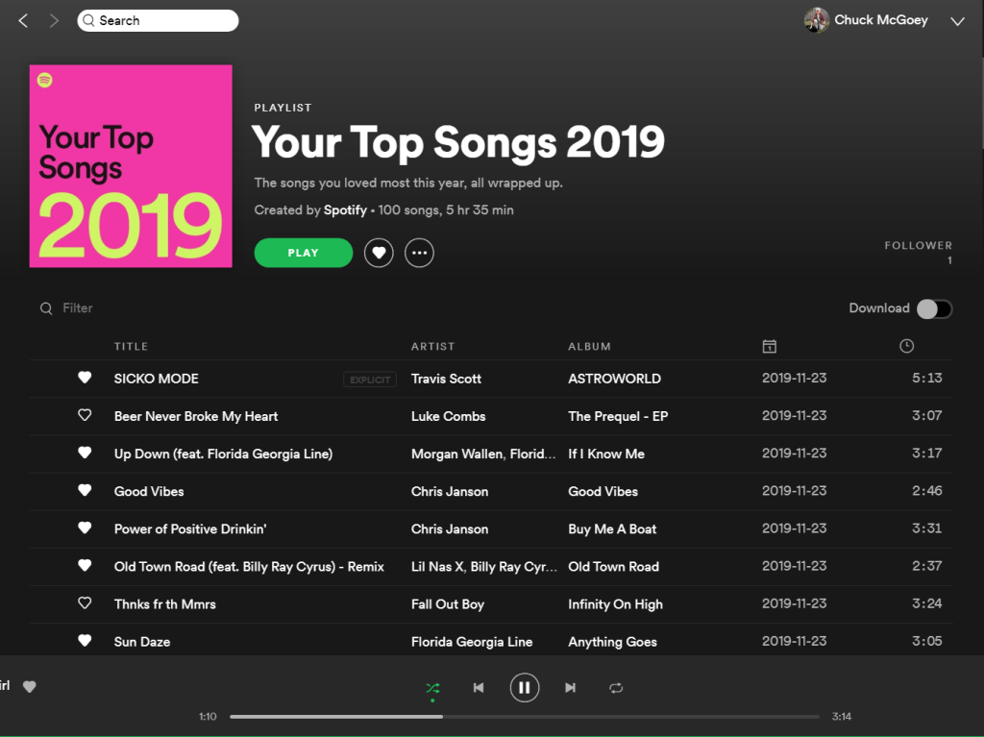Skip to the next track
The height and width of the screenshot is (737, 984).
[x=570, y=687]
